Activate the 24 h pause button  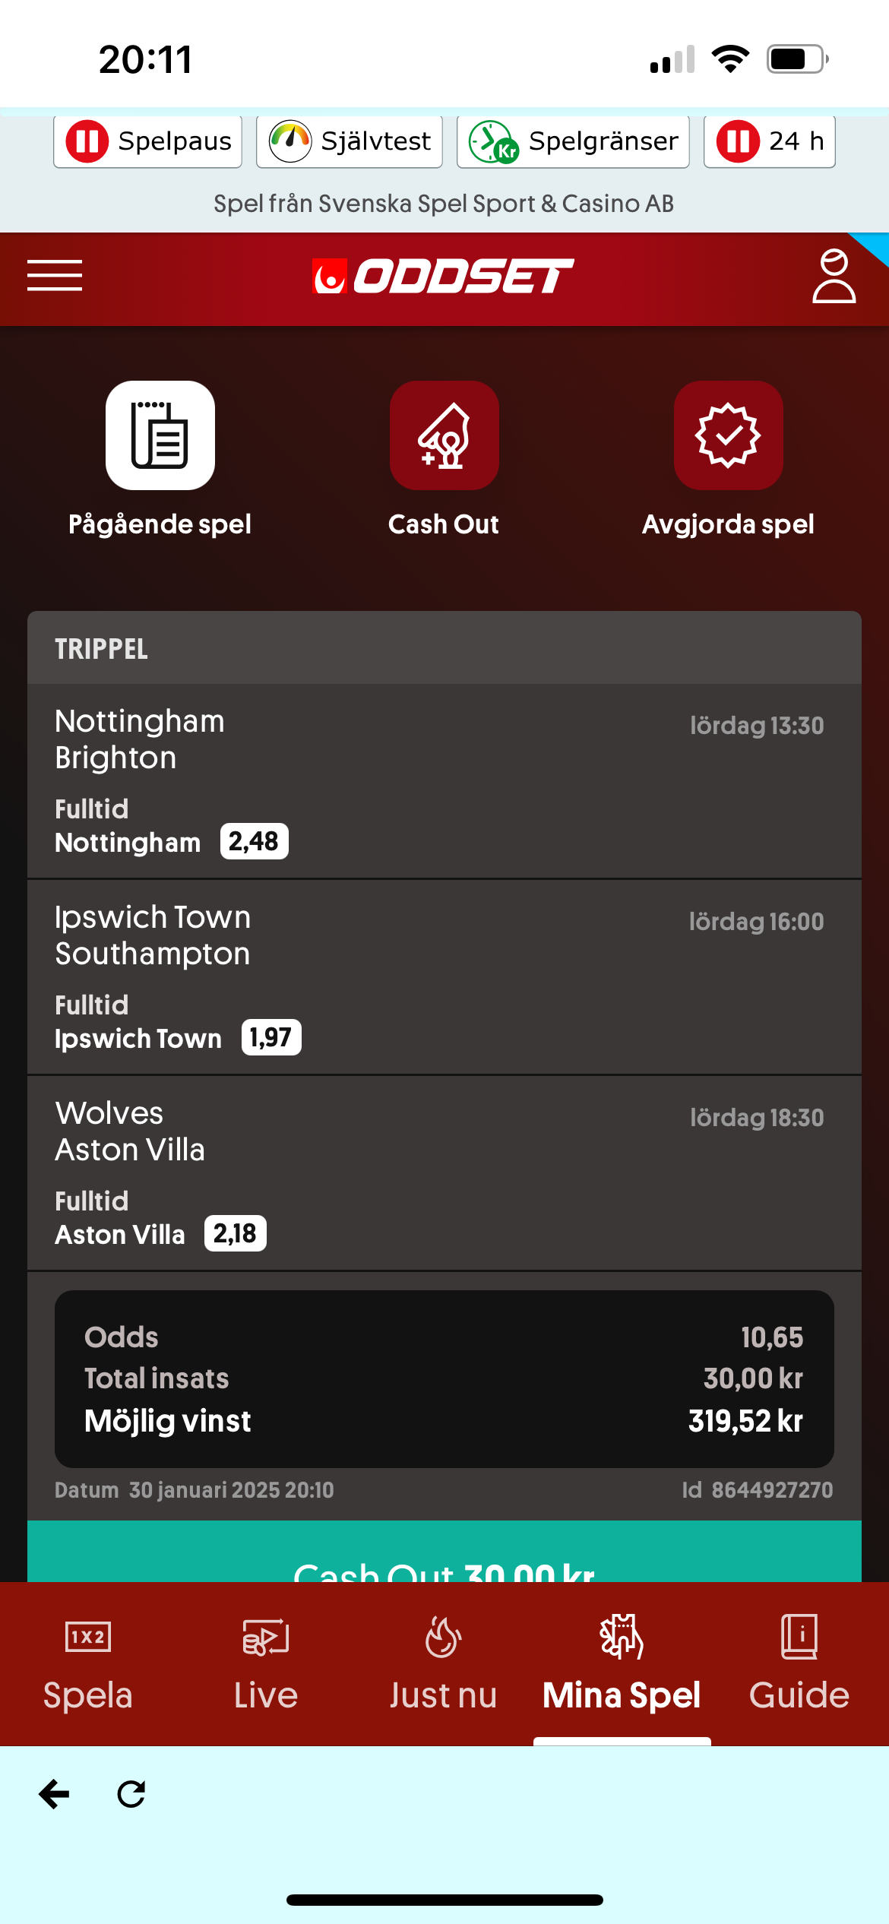[x=770, y=141]
